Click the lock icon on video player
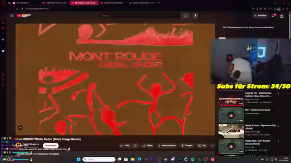291x163 pixels. tap(20, 128)
